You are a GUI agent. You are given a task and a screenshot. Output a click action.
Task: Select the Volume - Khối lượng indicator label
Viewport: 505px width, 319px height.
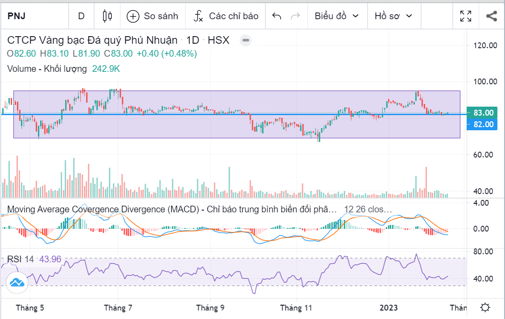coord(47,69)
